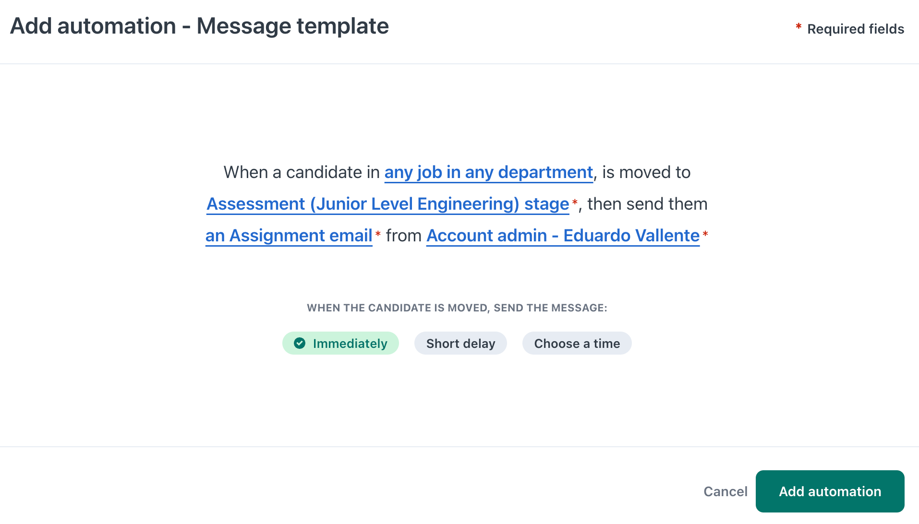The height and width of the screenshot is (524, 919).
Task: Click the red asterisk beside Required fields
Action: coord(798,27)
